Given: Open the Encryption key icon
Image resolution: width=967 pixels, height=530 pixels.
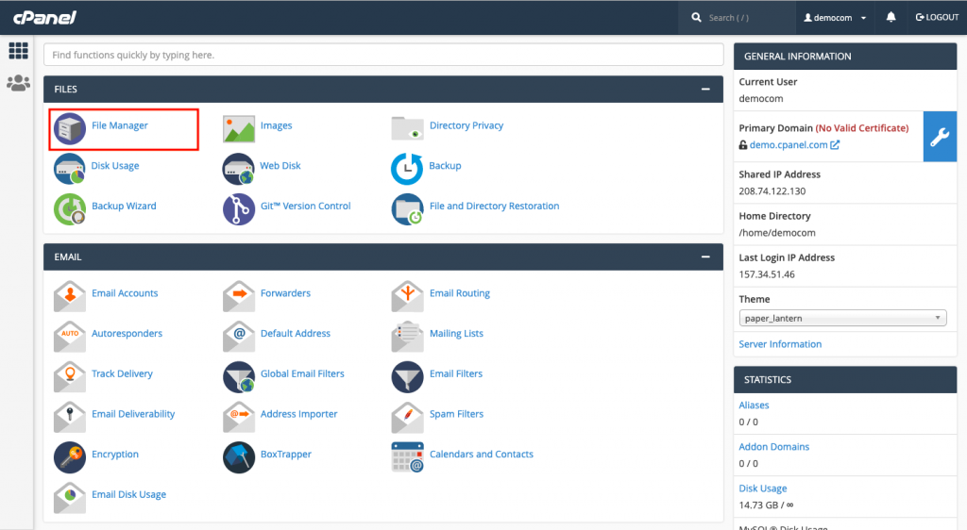Looking at the screenshot, I should pos(70,457).
